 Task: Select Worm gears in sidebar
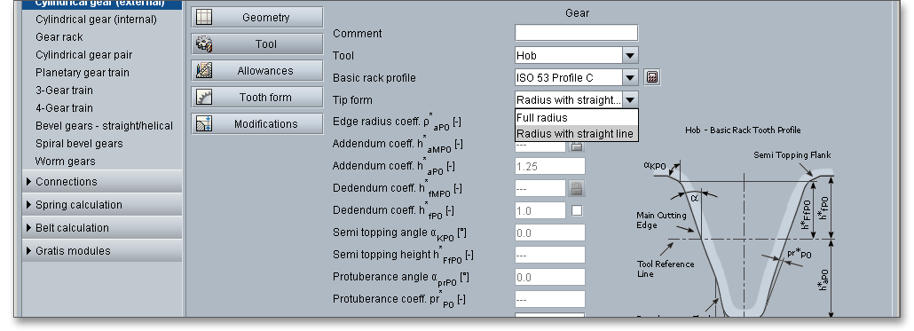(66, 161)
